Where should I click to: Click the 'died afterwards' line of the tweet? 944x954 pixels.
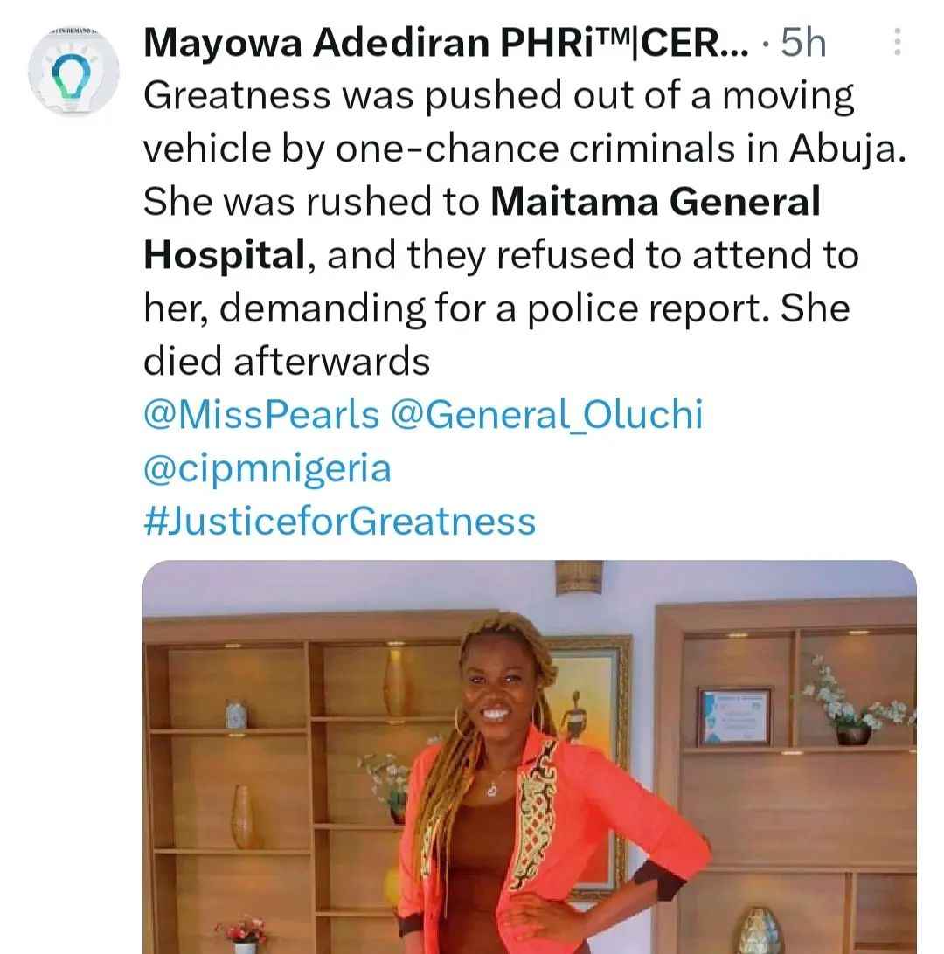coord(287,362)
